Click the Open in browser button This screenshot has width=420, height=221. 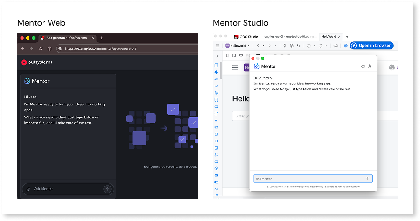tap(371, 46)
